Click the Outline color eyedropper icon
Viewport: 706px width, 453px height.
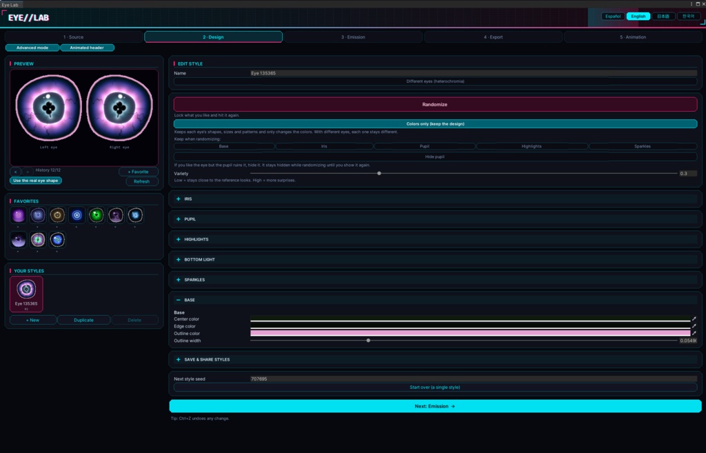tap(694, 333)
